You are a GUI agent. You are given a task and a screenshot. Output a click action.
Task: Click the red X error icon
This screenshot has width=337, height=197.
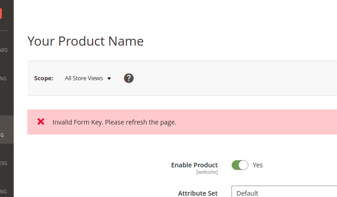click(x=41, y=122)
